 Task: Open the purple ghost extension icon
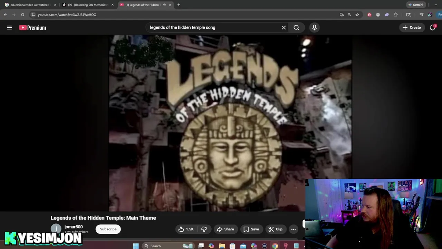[386, 15]
